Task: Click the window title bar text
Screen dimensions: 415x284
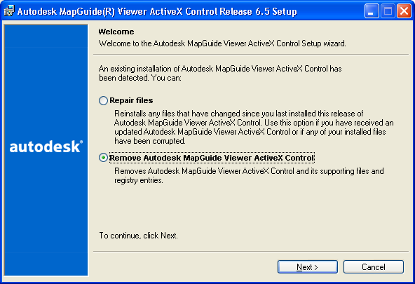Action: (157, 11)
